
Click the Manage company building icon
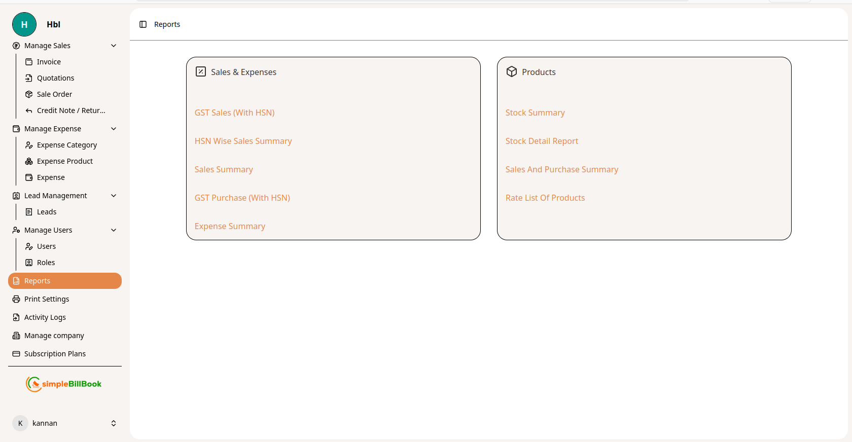coord(16,336)
